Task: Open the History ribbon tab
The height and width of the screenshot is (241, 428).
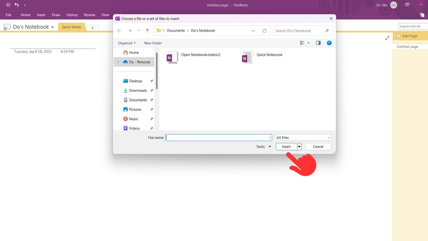Action: pyautogui.click(x=72, y=15)
